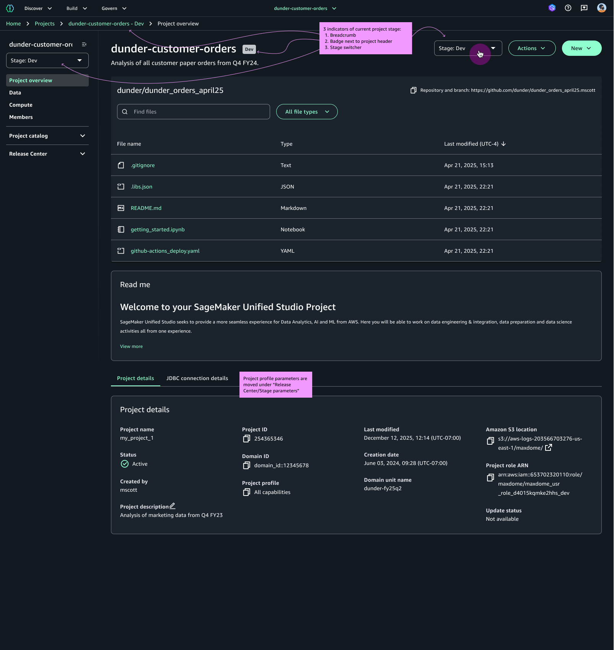Open the maxdome S3 external link icon
Image resolution: width=614 pixels, height=650 pixels.
click(549, 447)
